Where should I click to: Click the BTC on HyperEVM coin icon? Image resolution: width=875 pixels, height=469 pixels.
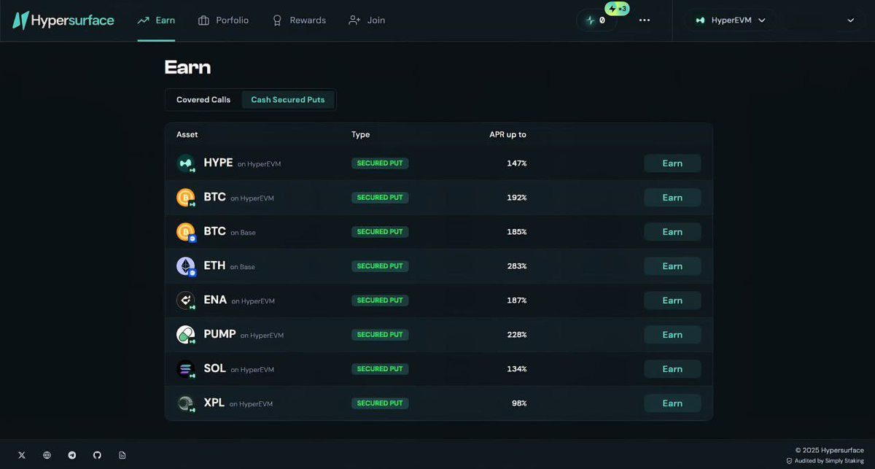(x=186, y=198)
